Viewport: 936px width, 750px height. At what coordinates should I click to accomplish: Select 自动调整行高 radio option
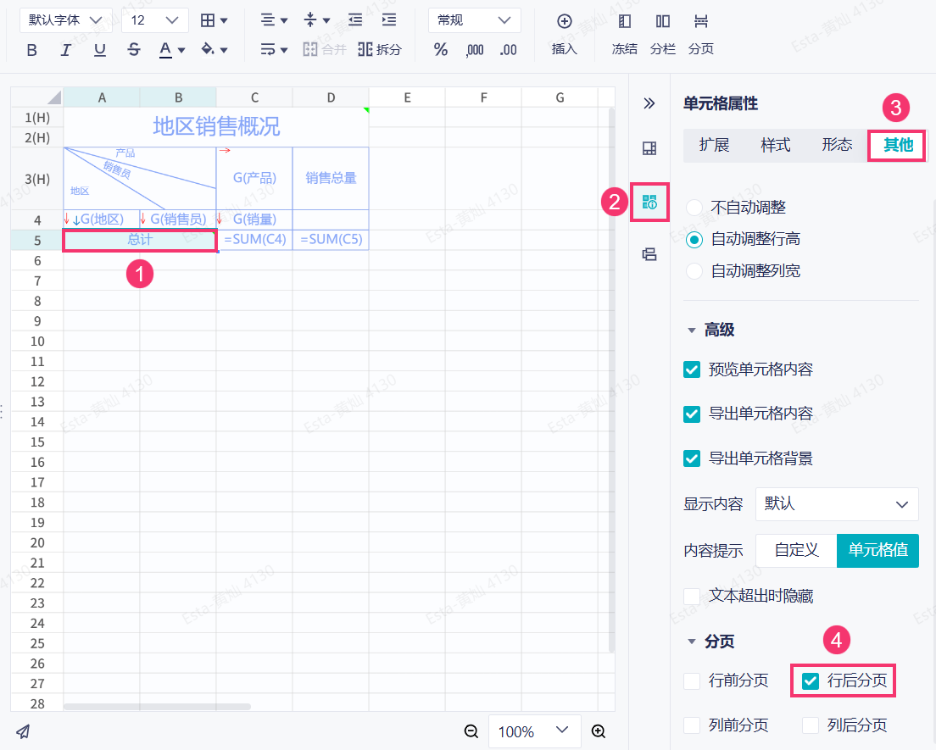coord(694,239)
